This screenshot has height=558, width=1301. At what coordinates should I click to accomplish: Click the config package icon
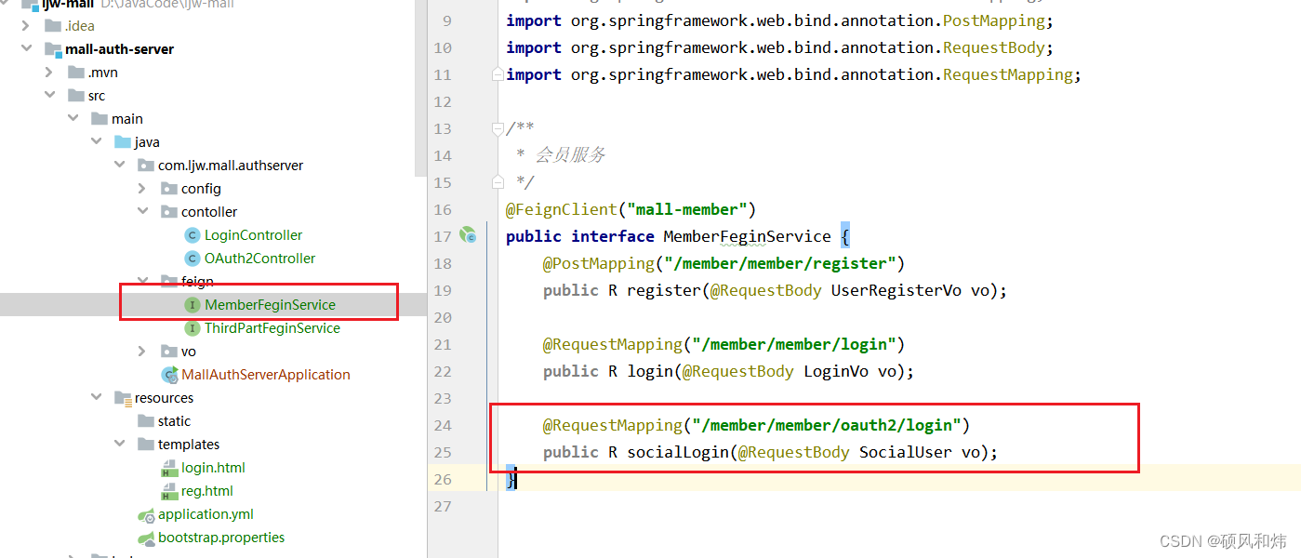coord(169,189)
